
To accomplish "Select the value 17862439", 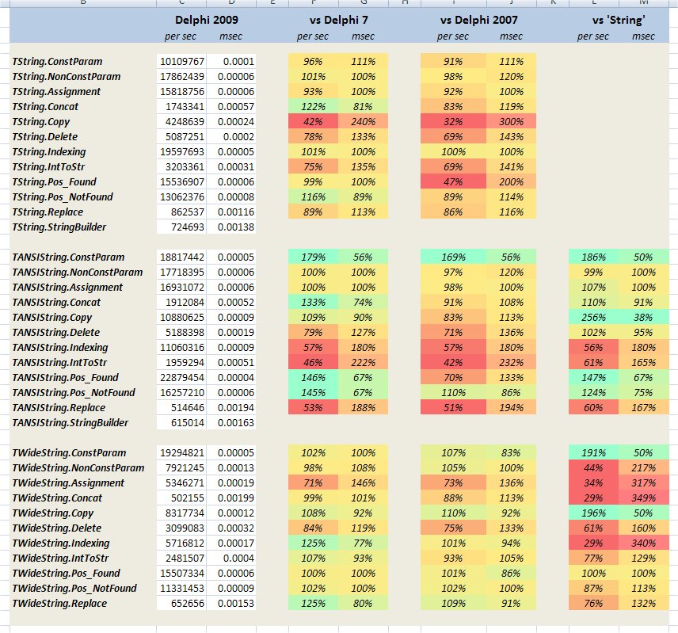I will (181, 77).
